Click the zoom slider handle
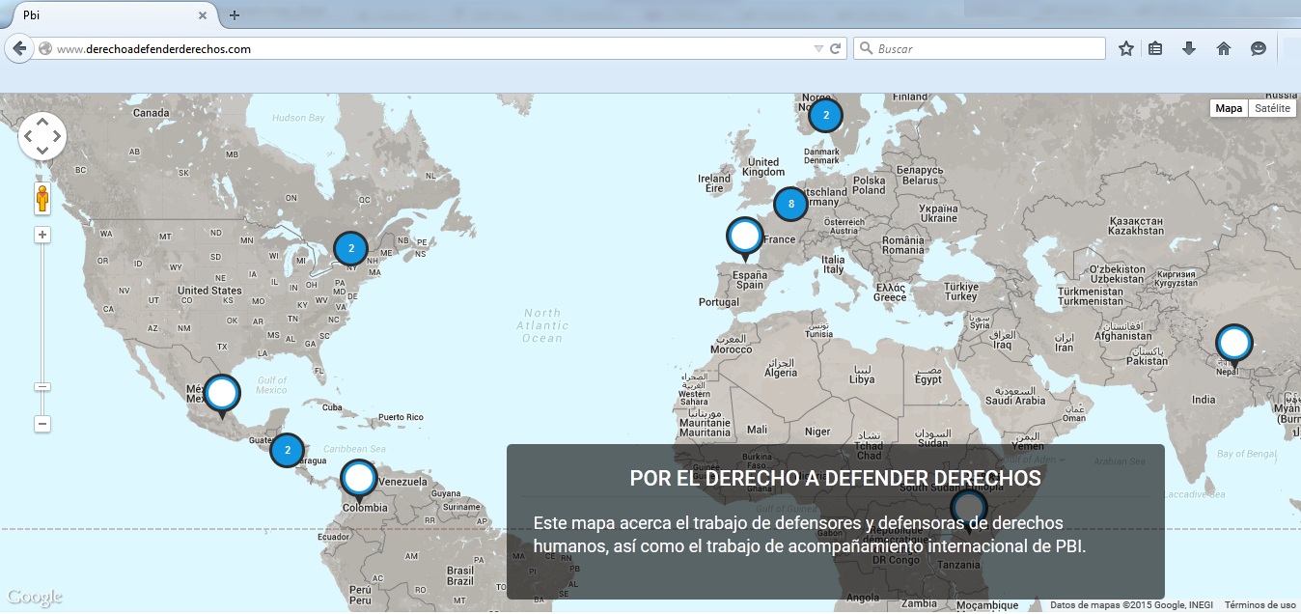The width and height of the screenshot is (1301, 614). click(42, 386)
